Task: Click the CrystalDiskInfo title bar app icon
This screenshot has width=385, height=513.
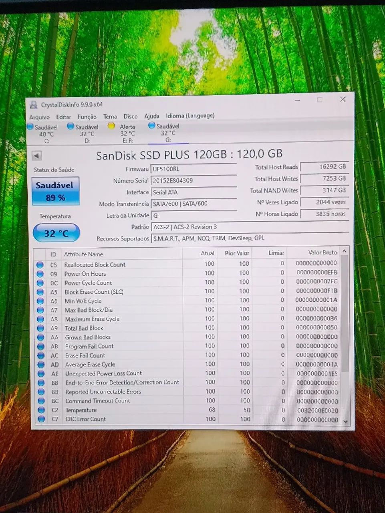Action: (x=33, y=105)
